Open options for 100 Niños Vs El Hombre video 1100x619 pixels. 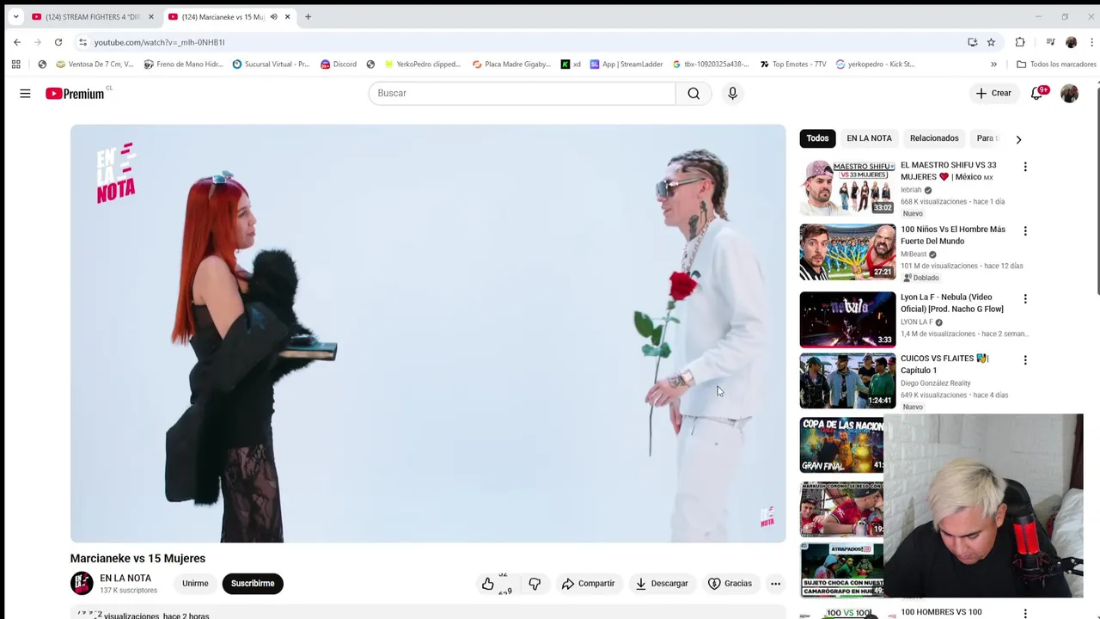click(1024, 230)
